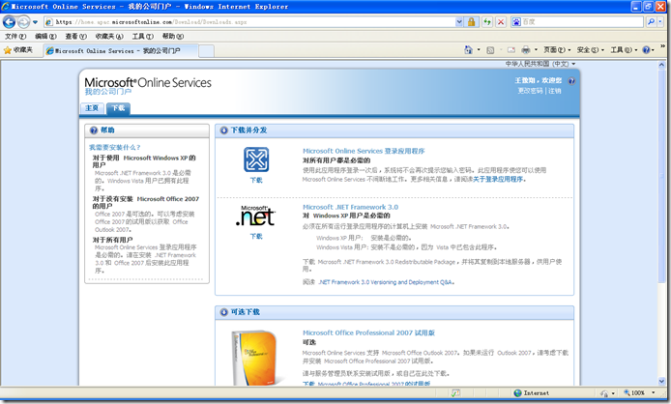
Task: Click the 关于登录应用程序 link
Action: 498,179
